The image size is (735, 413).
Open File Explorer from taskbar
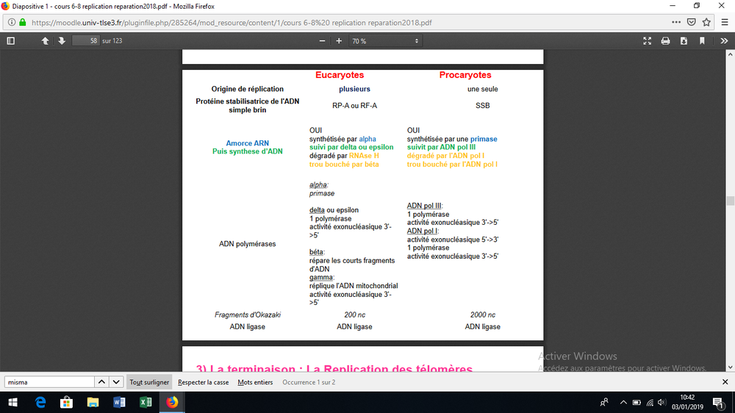pyautogui.click(x=93, y=402)
